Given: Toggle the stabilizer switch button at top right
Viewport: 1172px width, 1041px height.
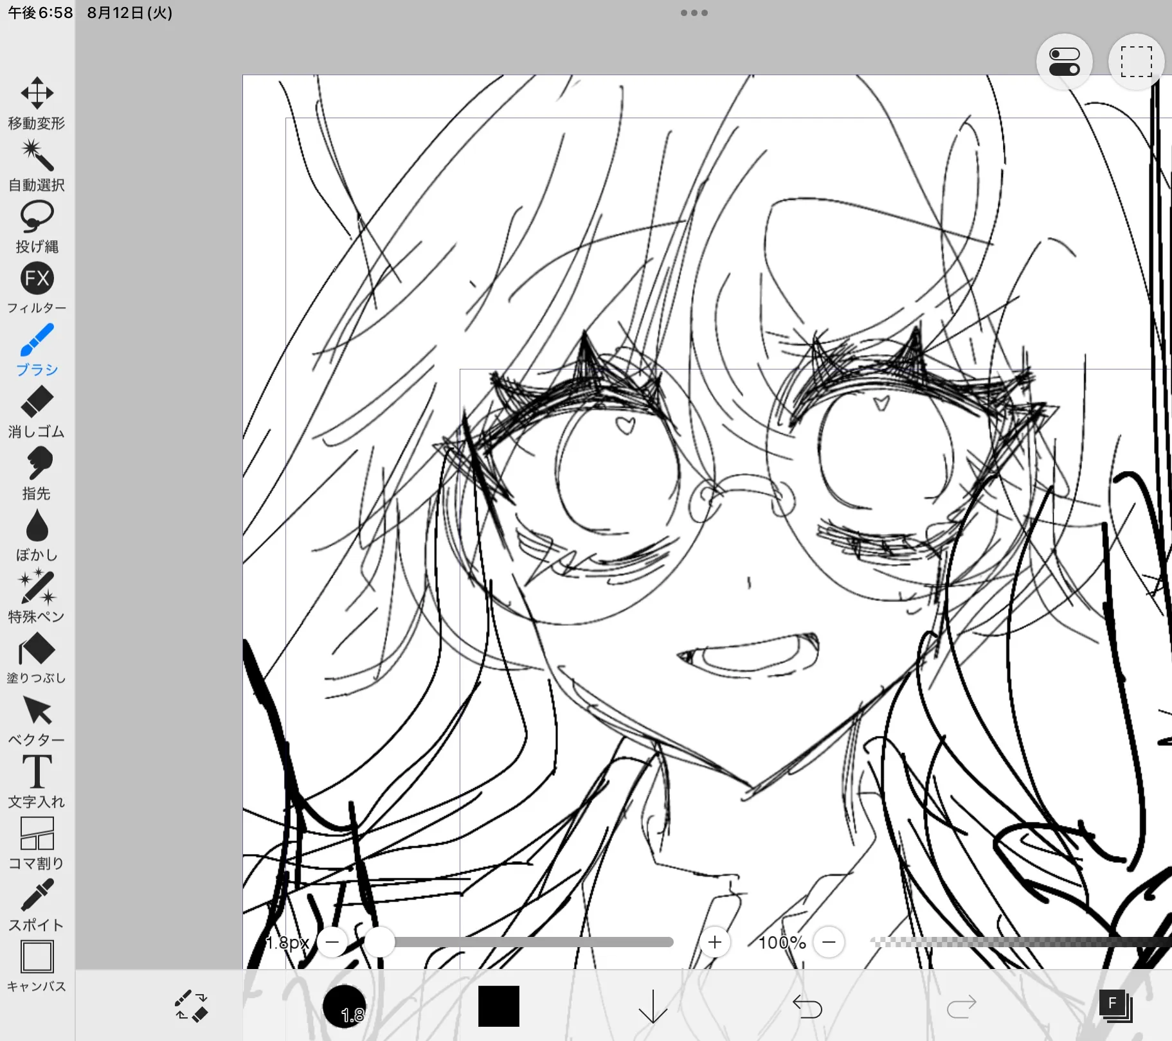Looking at the screenshot, I should 1064,62.
